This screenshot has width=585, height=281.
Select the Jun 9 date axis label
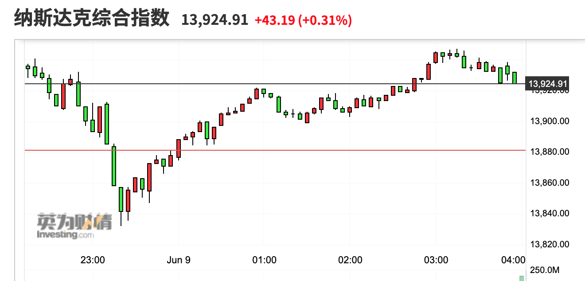point(179,260)
